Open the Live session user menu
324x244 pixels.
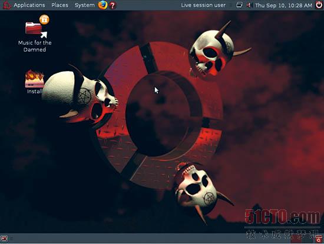(x=203, y=5)
